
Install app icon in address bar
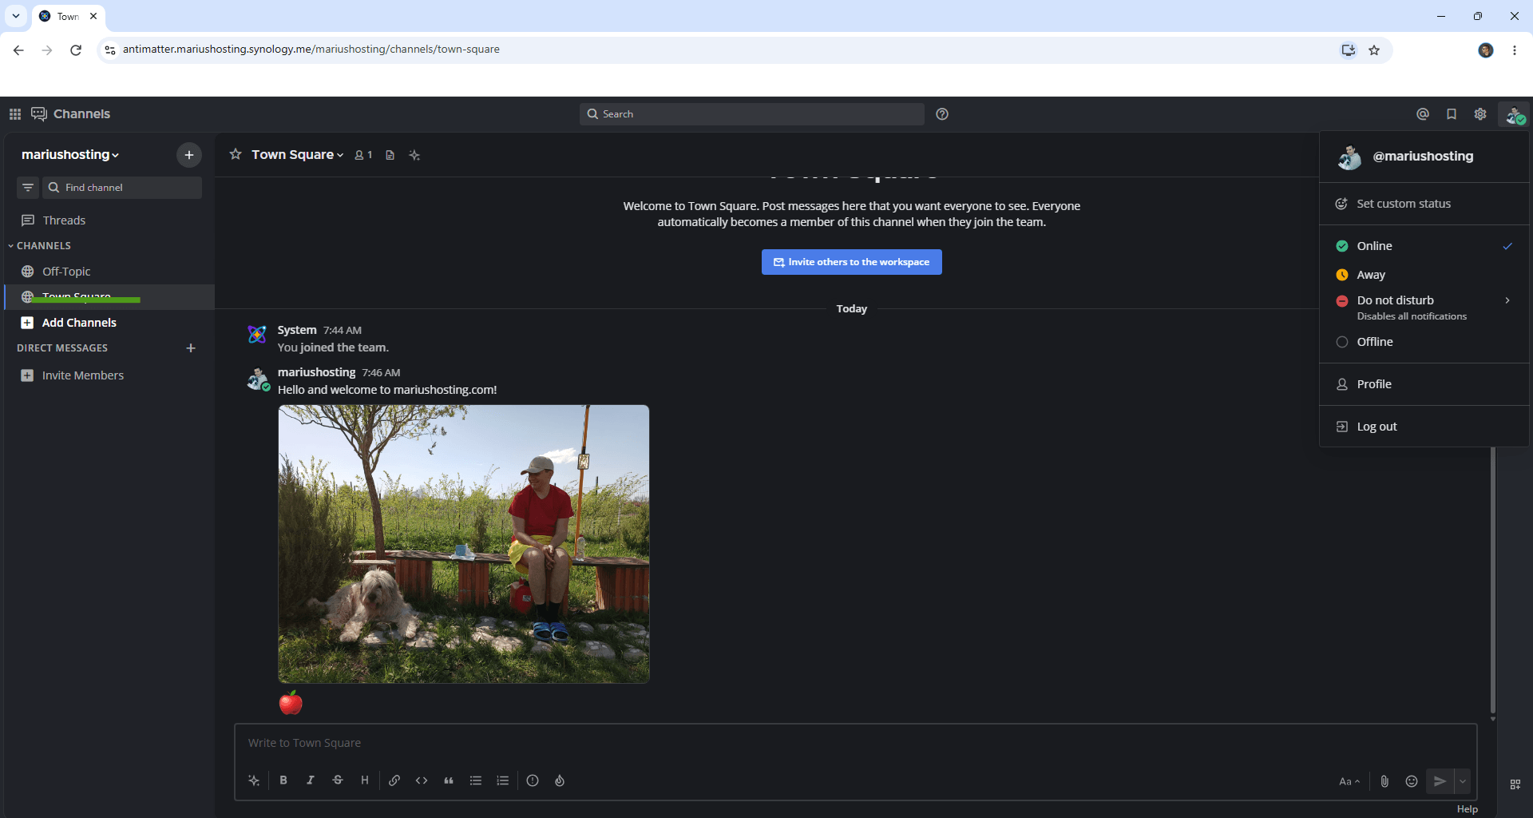[1348, 50]
